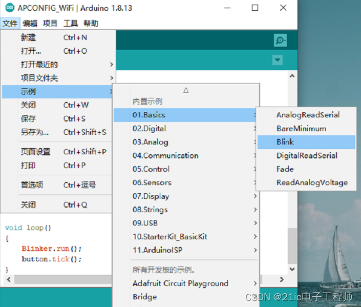
Task: Open the Blink example sketch
Action: click(306, 142)
